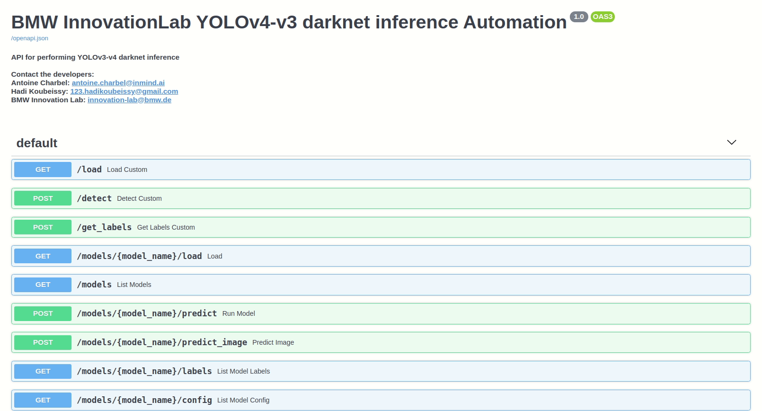The width and height of the screenshot is (762, 411).
Task: Click the OAS3 version badge
Action: 603,17
